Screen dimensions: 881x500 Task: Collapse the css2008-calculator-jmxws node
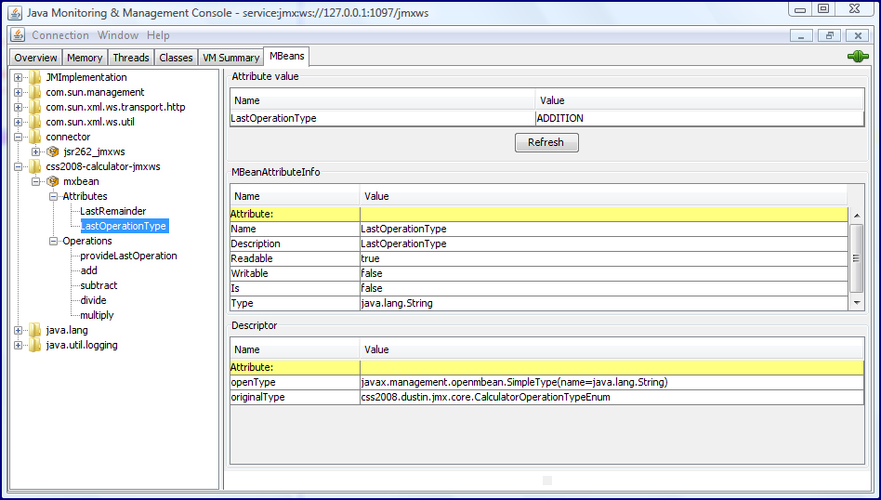click(18, 167)
